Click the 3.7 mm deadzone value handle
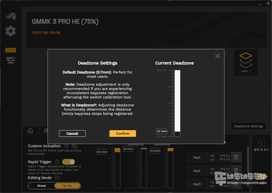 pyautogui.click(x=161, y=131)
